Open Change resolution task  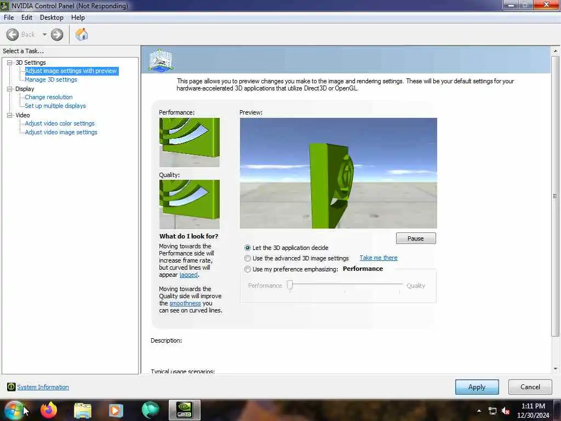(x=49, y=97)
